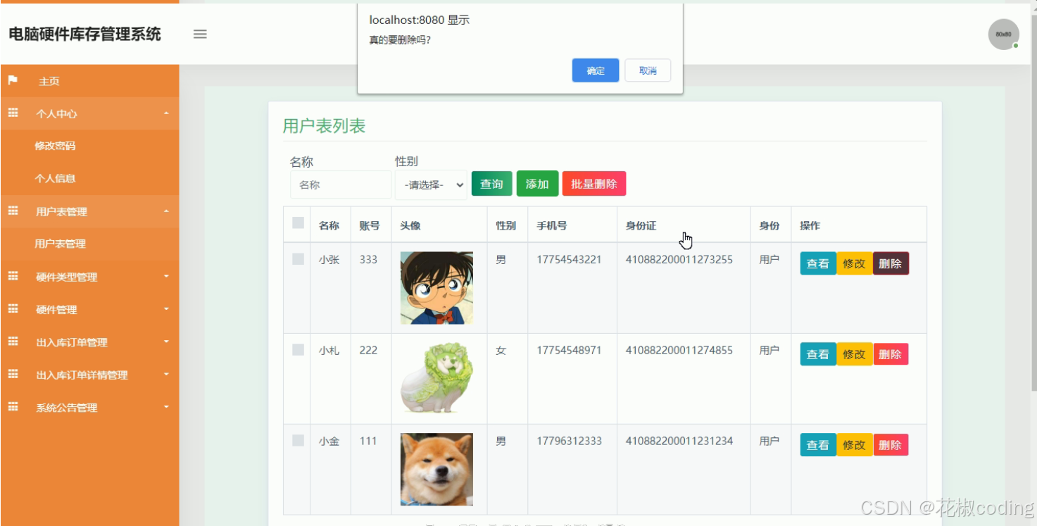Screen dimensions: 1037x526
Task: Click the grid icon next to 硬件类型管理
Action: pos(12,277)
